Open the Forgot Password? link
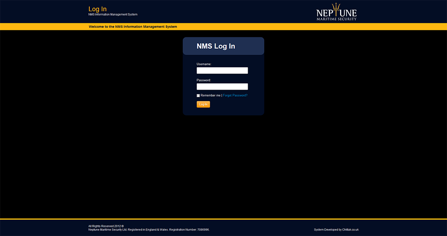Viewport: 447px width, 236px height. pos(235,95)
